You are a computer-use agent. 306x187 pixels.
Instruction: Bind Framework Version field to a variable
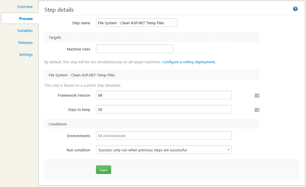click(x=257, y=95)
